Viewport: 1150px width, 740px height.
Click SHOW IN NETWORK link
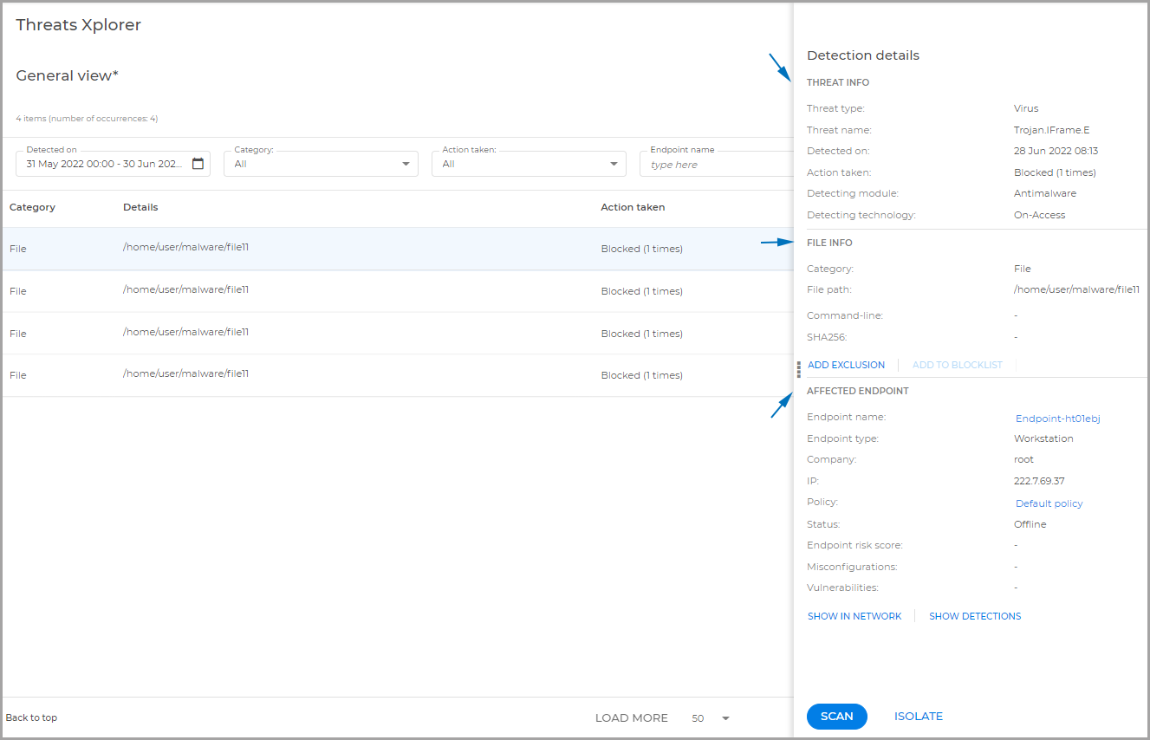854,616
